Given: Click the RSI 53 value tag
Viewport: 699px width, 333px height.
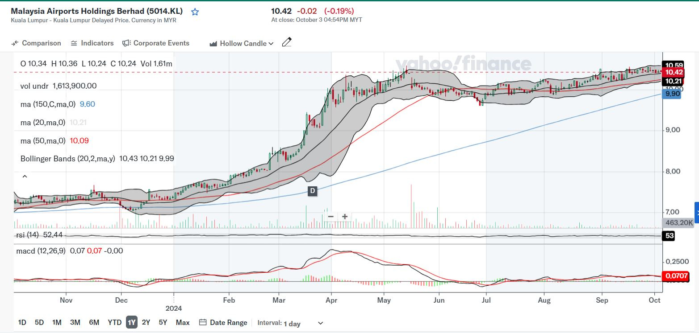Looking at the screenshot, I should (669, 236).
